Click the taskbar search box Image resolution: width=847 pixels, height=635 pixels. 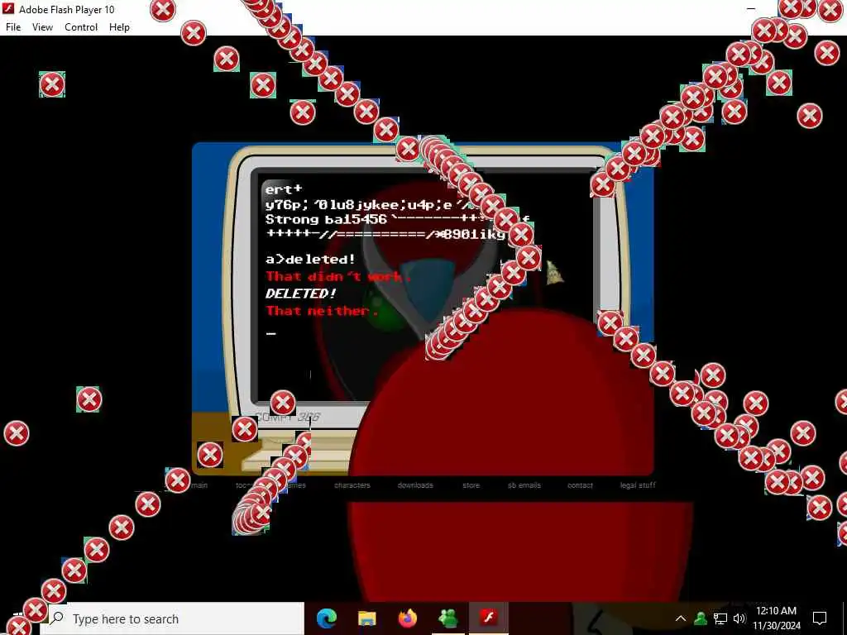[172, 618]
